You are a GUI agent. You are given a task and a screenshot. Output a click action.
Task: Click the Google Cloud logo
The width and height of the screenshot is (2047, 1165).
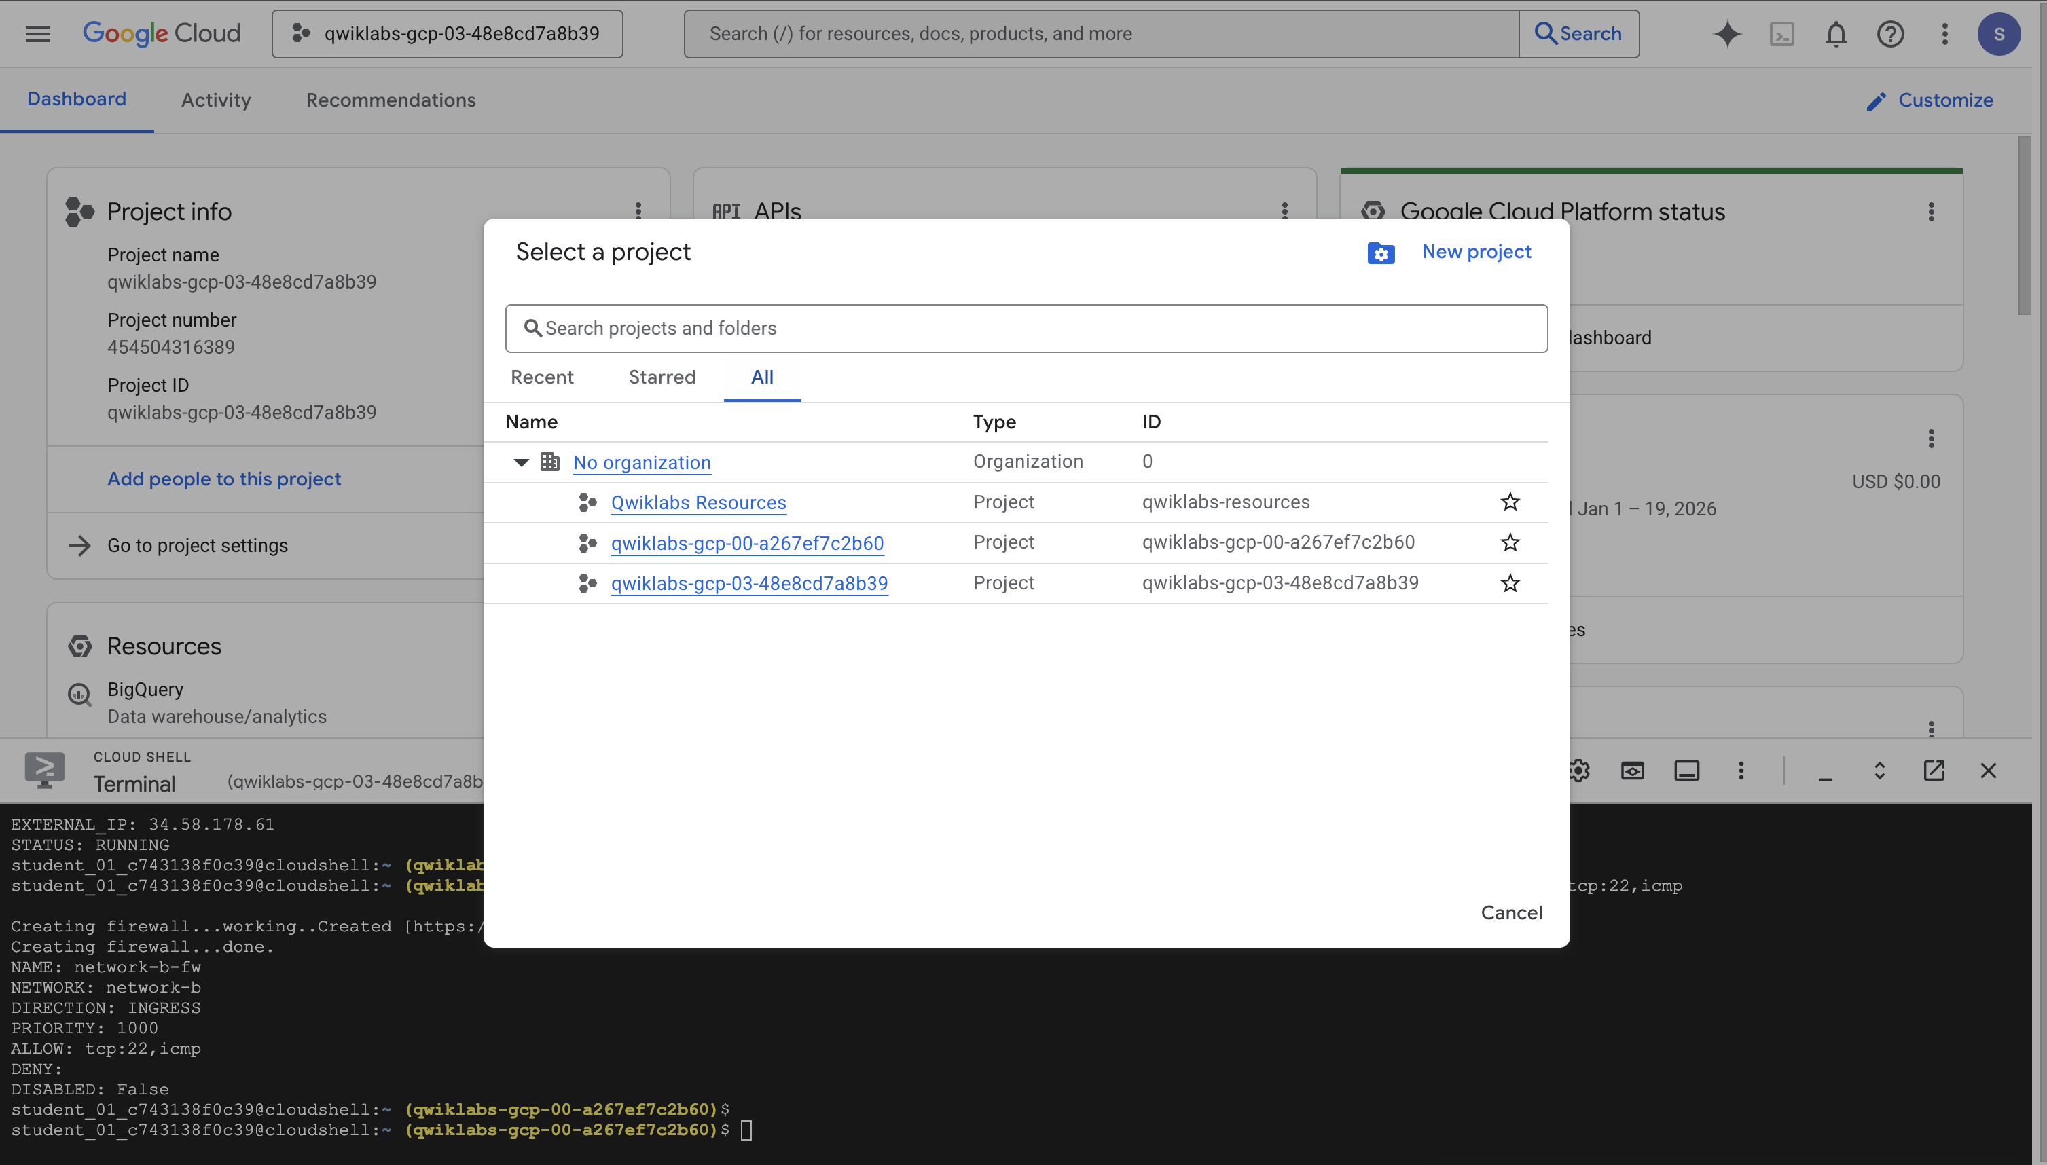coord(162,34)
